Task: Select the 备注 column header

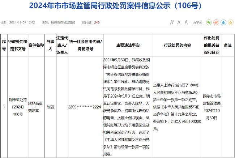Action: click(x=227, y=45)
